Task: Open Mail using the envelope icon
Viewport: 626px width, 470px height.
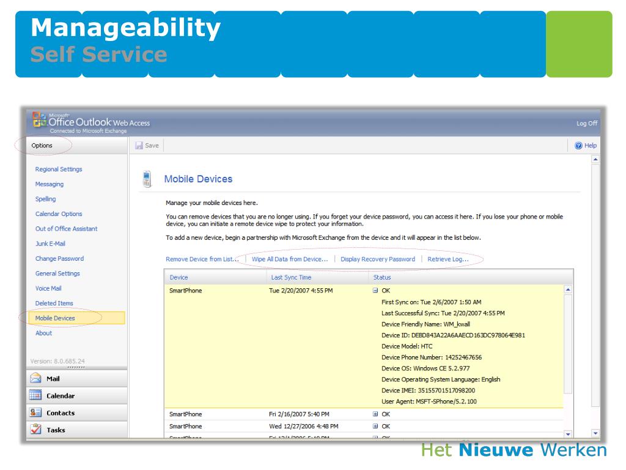Action: (35, 378)
